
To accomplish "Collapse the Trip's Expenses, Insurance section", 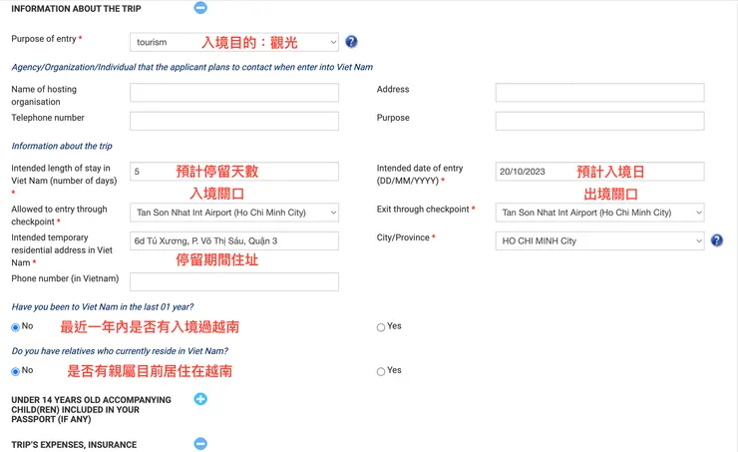I will click(x=200, y=444).
